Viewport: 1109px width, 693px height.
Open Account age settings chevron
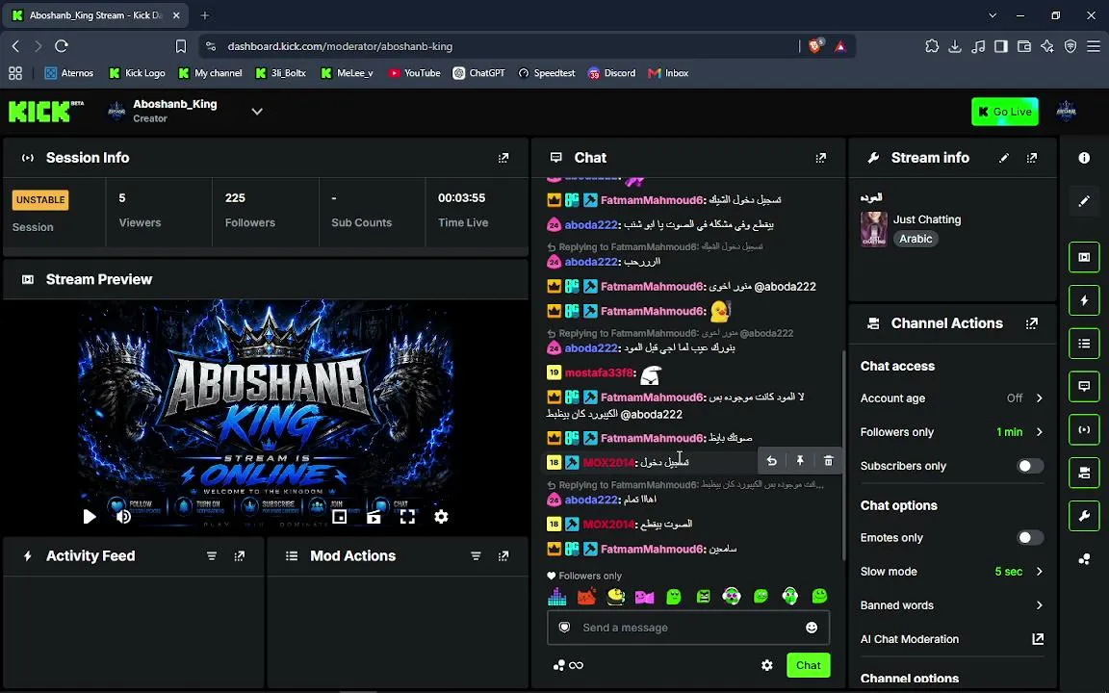pyautogui.click(x=1039, y=398)
